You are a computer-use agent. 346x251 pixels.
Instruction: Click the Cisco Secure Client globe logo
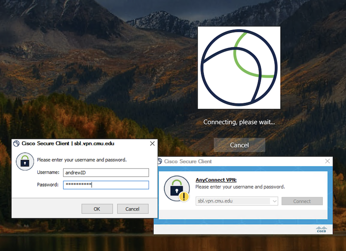pyautogui.click(x=239, y=67)
